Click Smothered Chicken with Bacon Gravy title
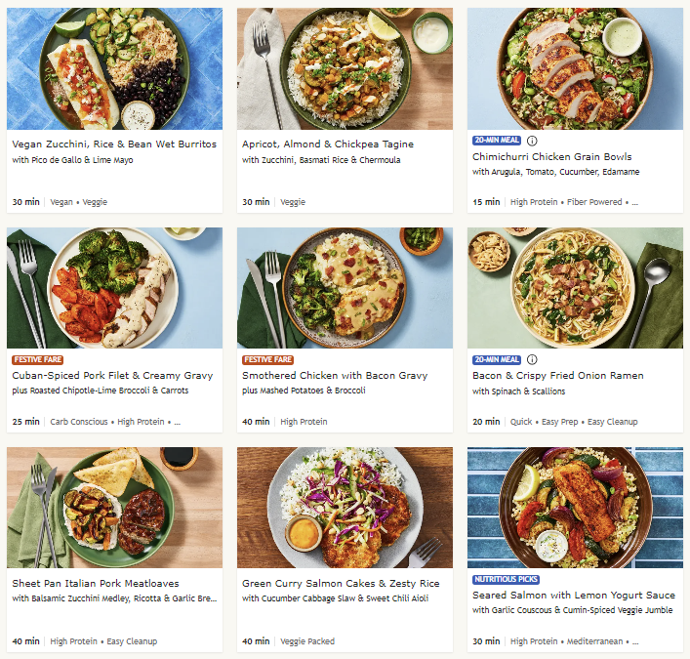Screen dimensions: 690x659 pyautogui.click(x=335, y=376)
